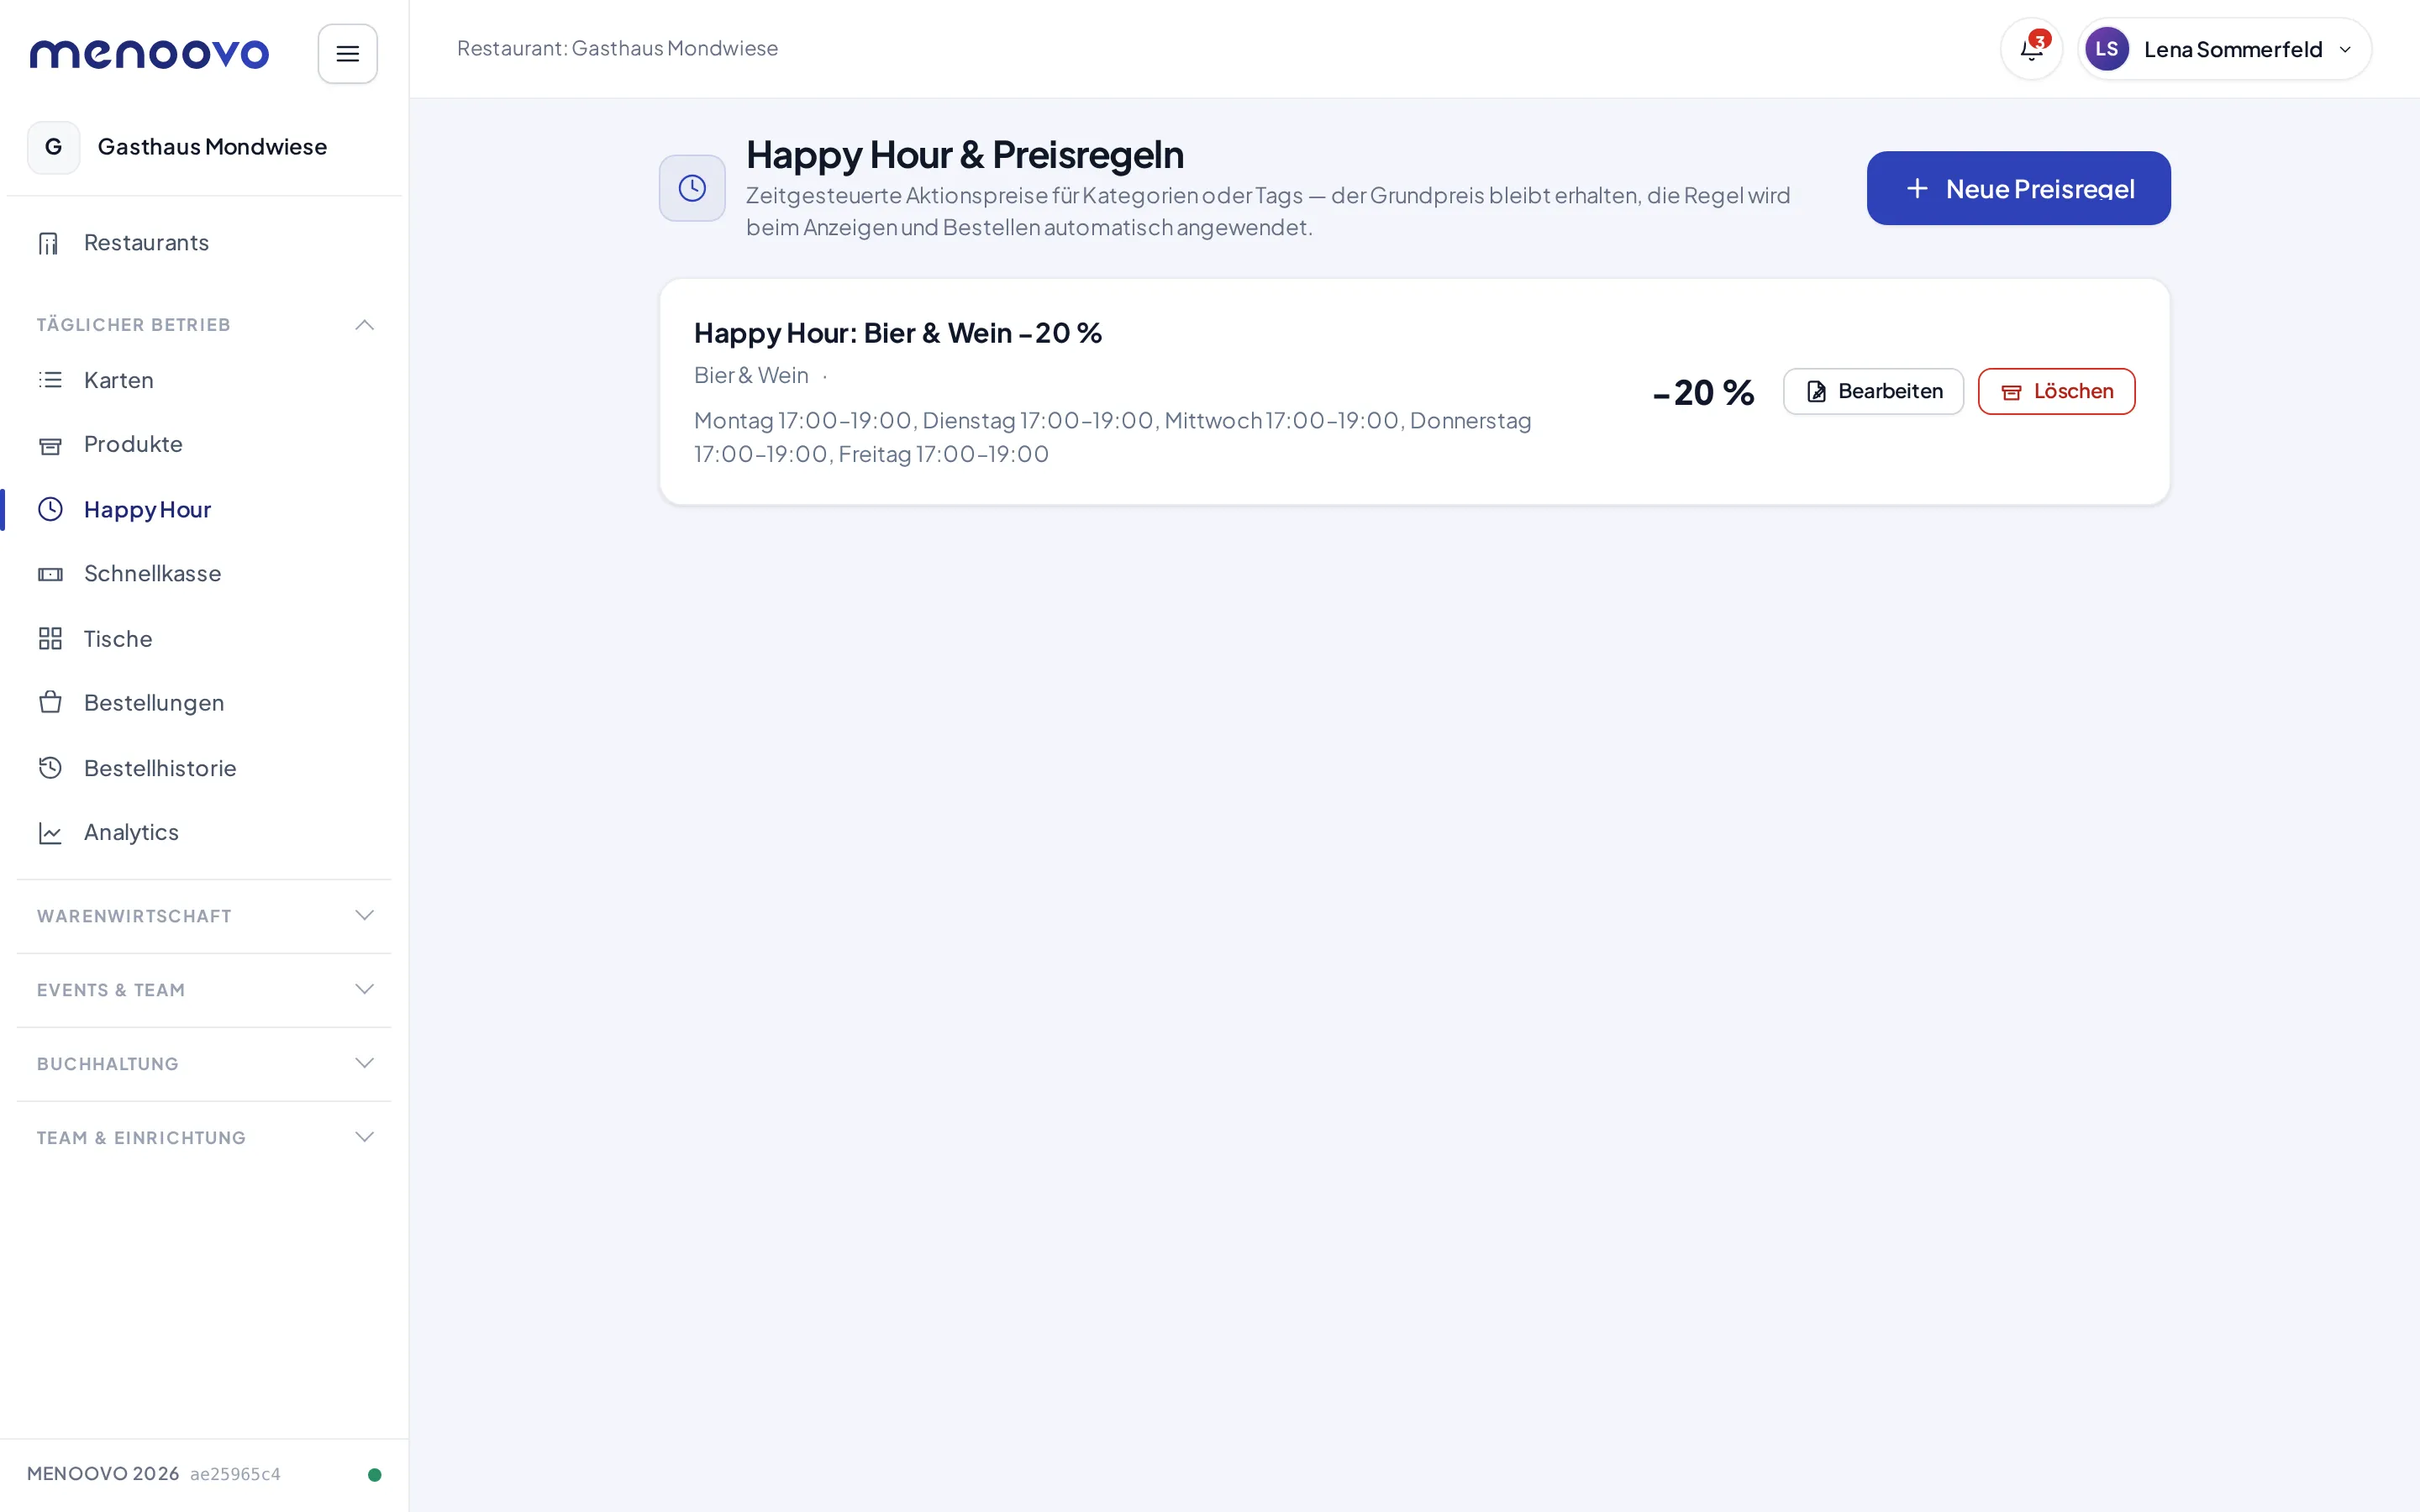Click the Schnellkasse register icon
The height and width of the screenshot is (1512, 2420).
[50, 574]
